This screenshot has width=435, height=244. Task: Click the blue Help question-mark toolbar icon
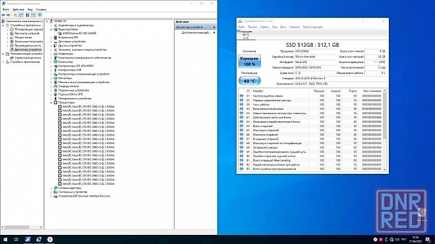(x=27, y=15)
